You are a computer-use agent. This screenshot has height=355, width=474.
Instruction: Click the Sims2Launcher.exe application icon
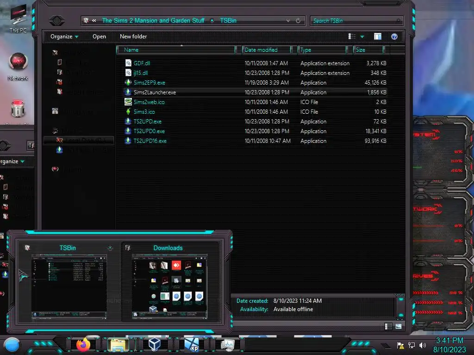coord(128,92)
